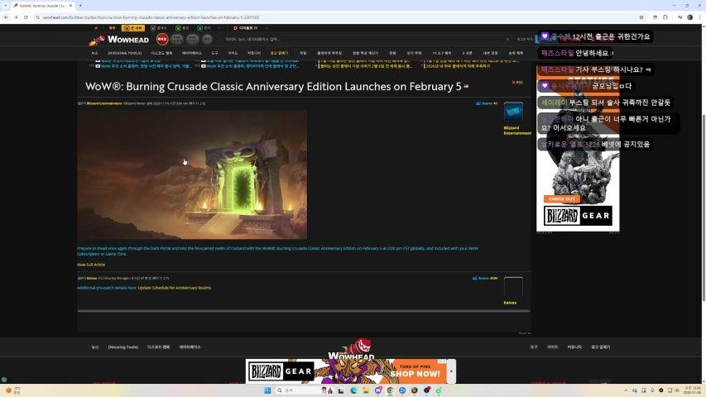Click the Wowhead search input field
This screenshot has width=706, height=397.
365,39
